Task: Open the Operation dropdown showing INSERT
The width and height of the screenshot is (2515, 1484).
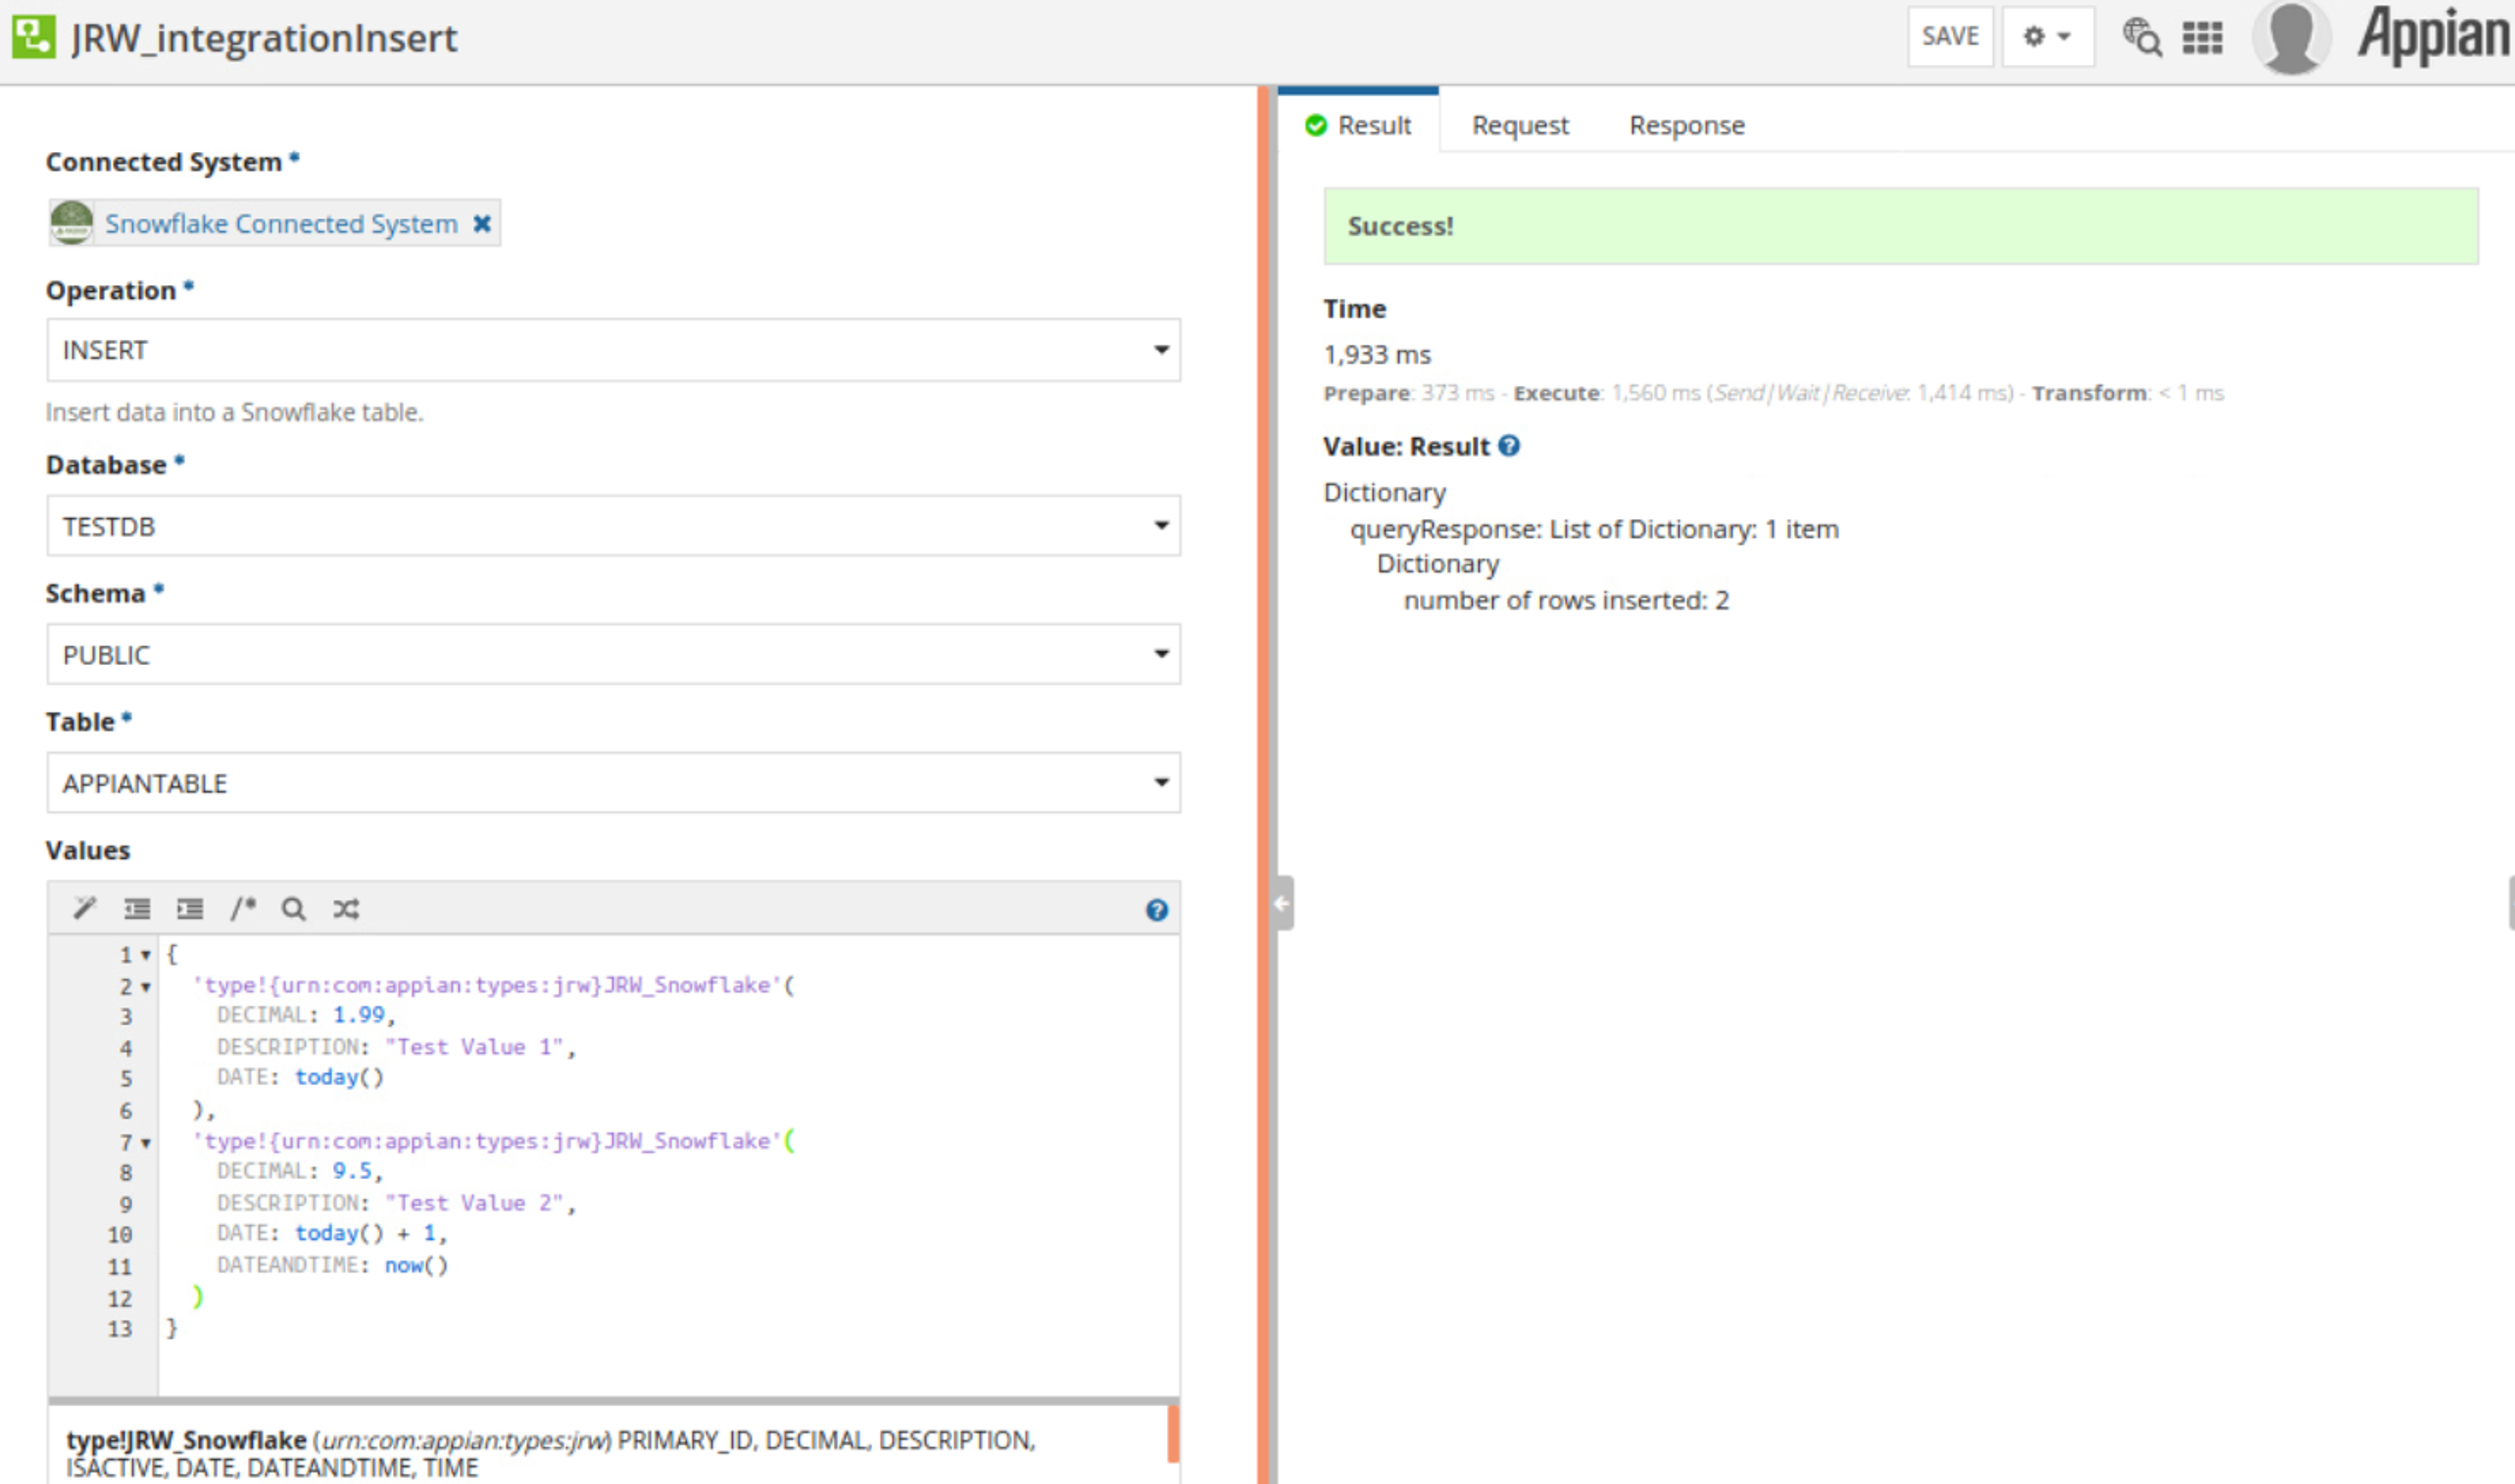Action: (613, 350)
